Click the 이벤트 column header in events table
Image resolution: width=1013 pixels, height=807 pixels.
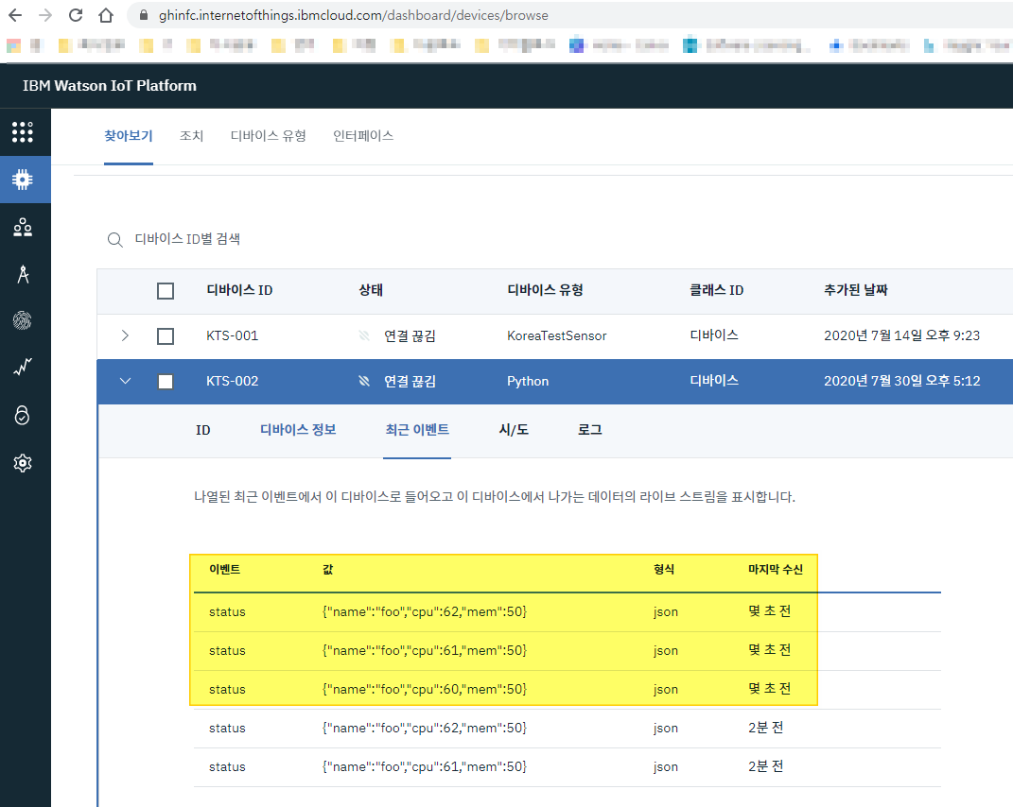(225, 570)
